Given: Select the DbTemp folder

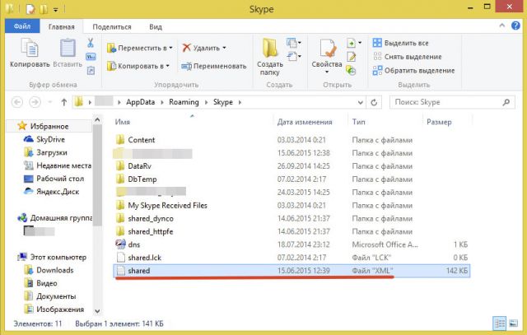Looking at the screenshot, I should (x=137, y=179).
